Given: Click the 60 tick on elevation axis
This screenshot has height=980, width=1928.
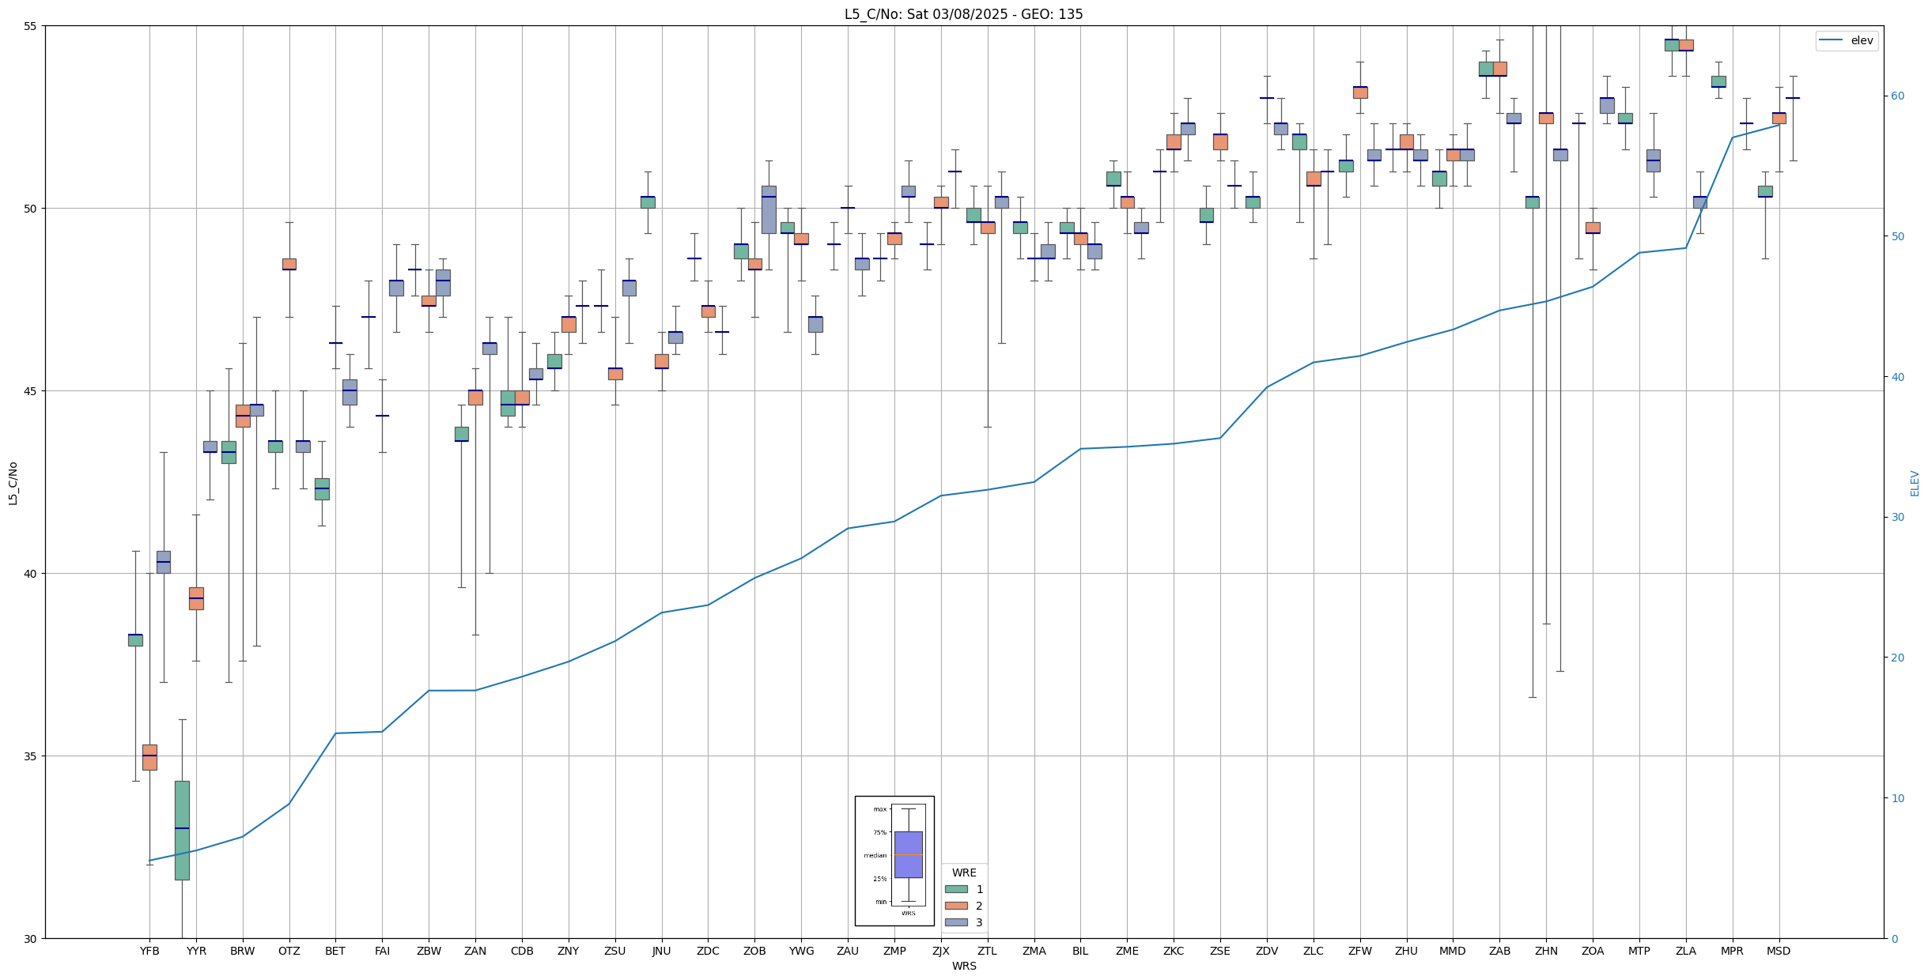Looking at the screenshot, I should coord(1897,96).
